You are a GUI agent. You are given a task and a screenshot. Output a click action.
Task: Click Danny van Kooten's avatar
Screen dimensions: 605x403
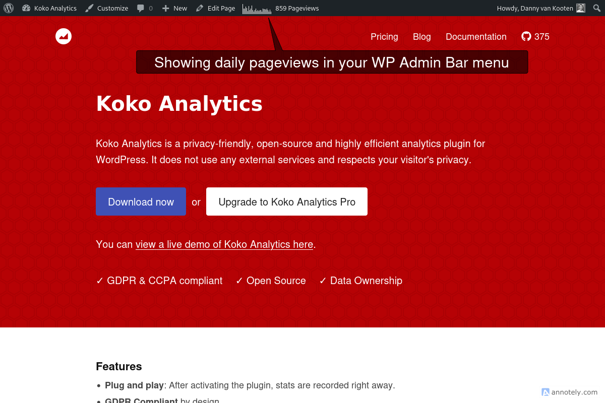(581, 8)
